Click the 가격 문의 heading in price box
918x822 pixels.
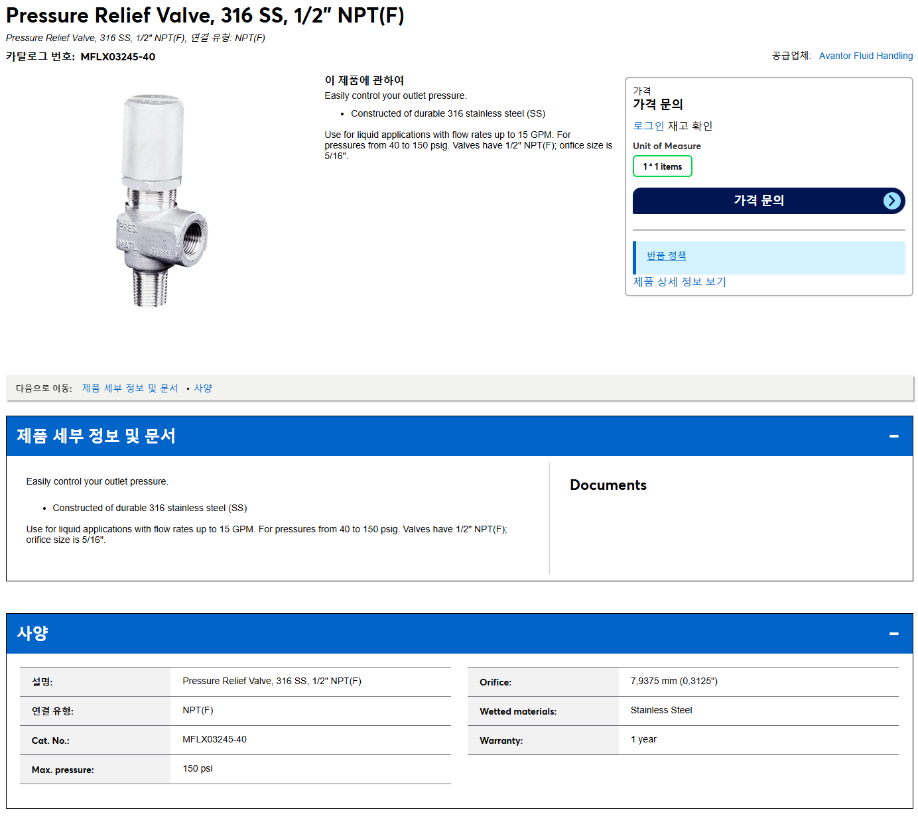657,105
